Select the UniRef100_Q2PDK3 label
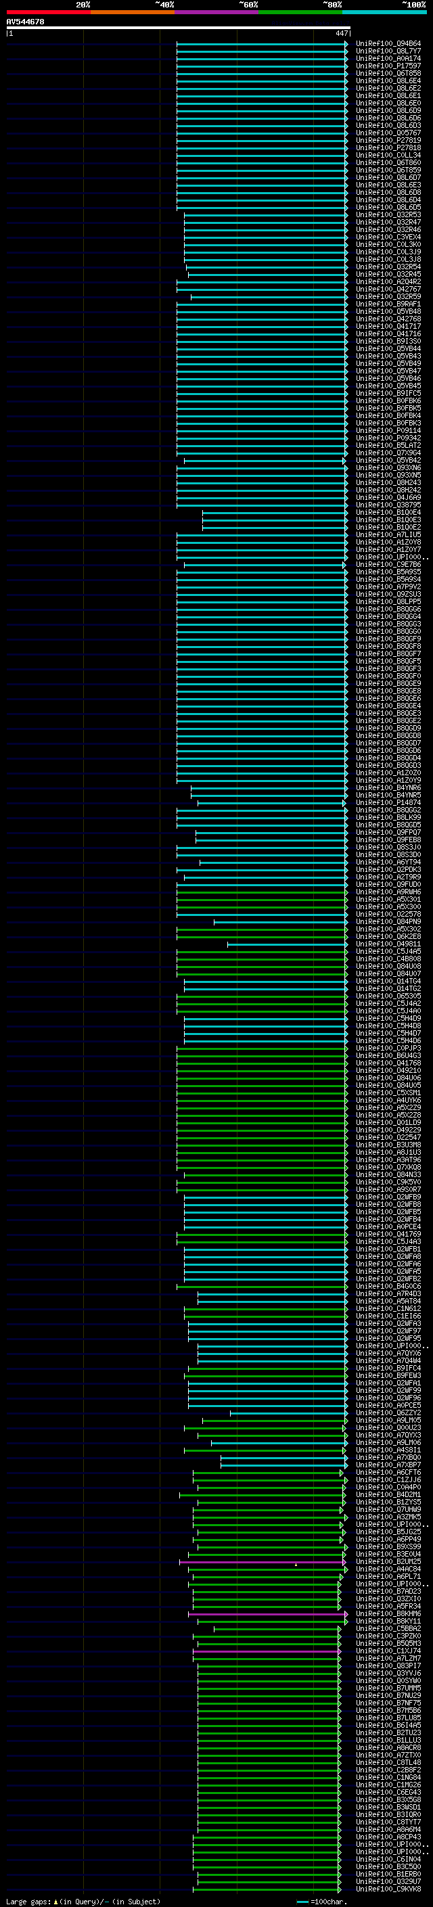This screenshot has width=433, height=1907. [x=388, y=870]
